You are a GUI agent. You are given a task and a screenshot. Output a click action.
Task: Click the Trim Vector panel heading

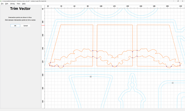(x=20, y=9)
